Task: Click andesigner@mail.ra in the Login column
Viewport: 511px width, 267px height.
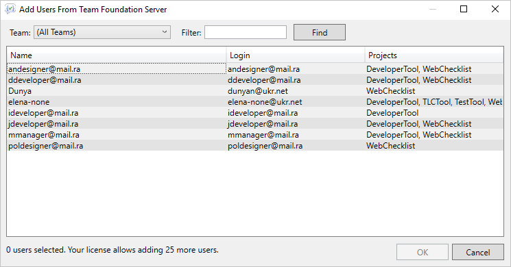Action: [x=263, y=69]
